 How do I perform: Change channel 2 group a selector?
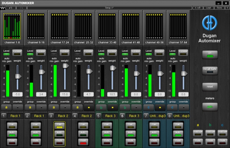click(30, 107)
